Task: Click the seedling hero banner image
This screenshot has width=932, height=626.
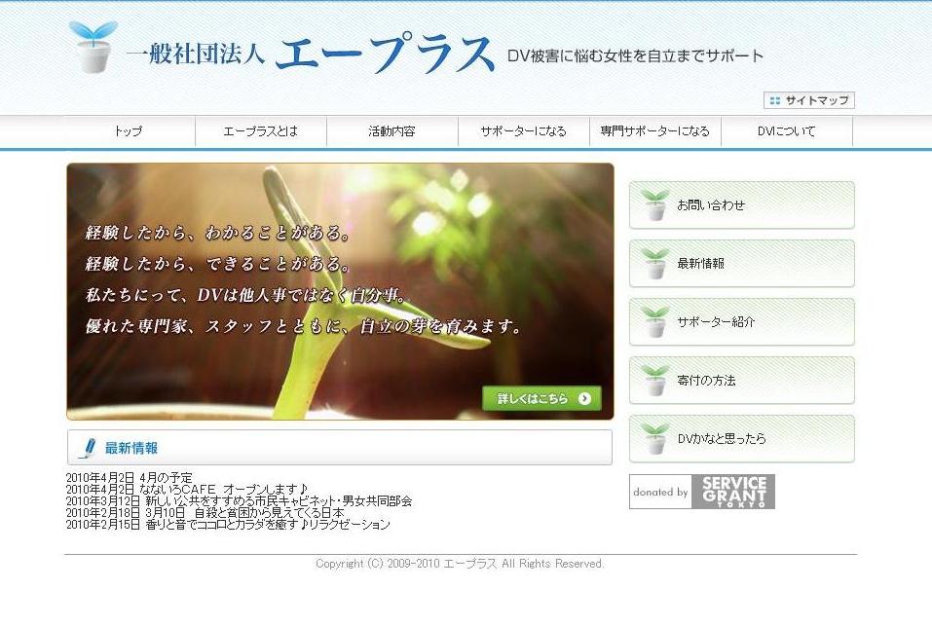Action: (340, 291)
